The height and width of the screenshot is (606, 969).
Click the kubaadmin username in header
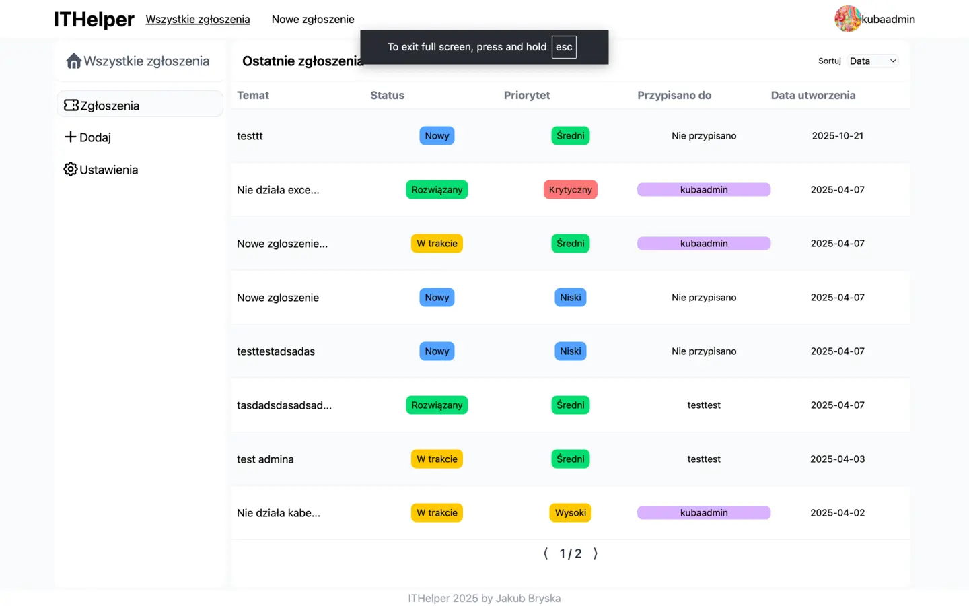888,20
